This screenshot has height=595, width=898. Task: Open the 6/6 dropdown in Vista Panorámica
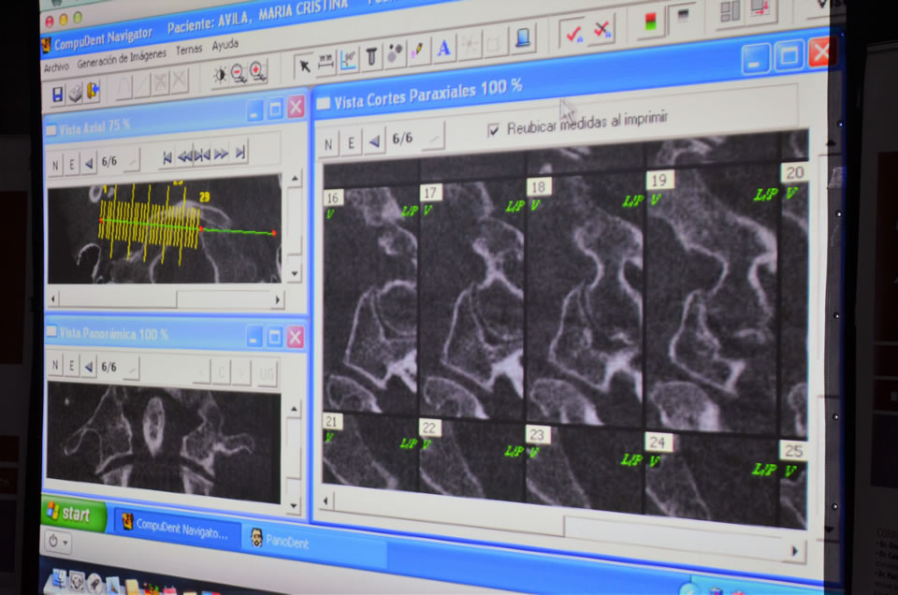131,369
